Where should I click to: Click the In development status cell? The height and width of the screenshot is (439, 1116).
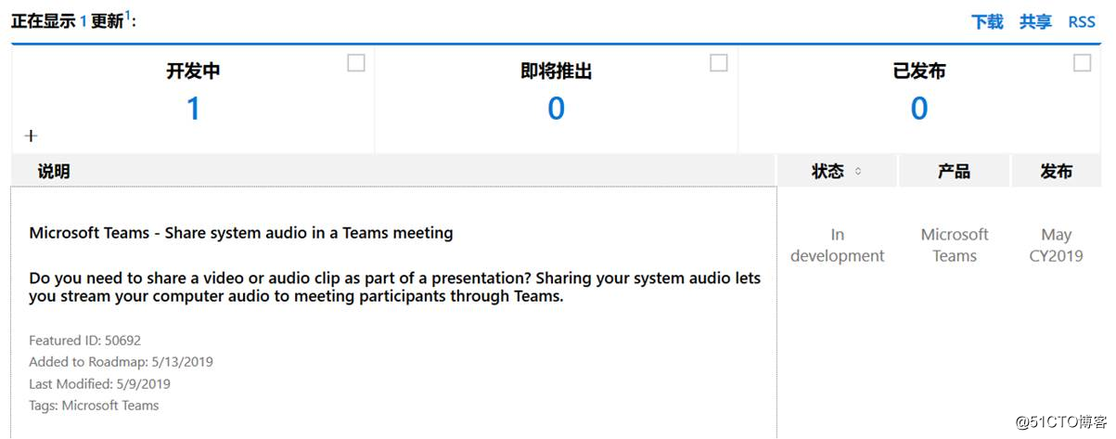(838, 245)
